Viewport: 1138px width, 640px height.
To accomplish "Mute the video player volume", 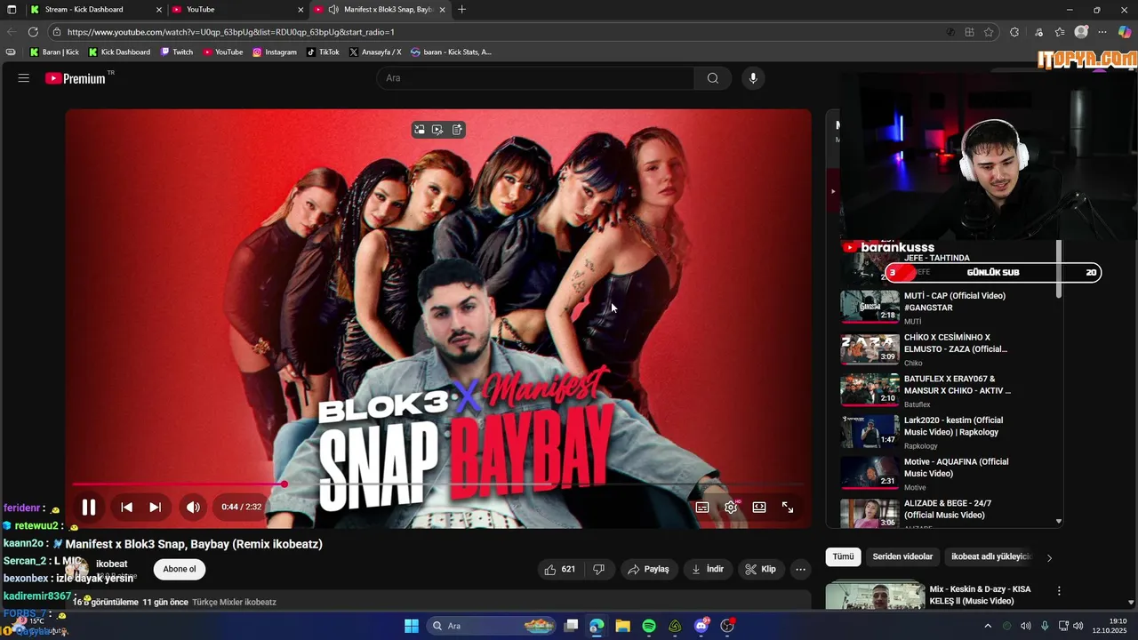I will pyautogui.click(x=193, y=508).
